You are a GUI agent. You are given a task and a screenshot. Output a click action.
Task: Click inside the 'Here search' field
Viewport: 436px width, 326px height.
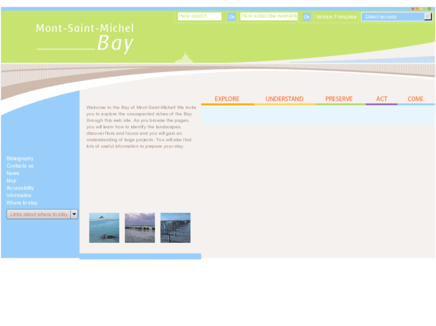pyautogui.click(x=200, y=16)
